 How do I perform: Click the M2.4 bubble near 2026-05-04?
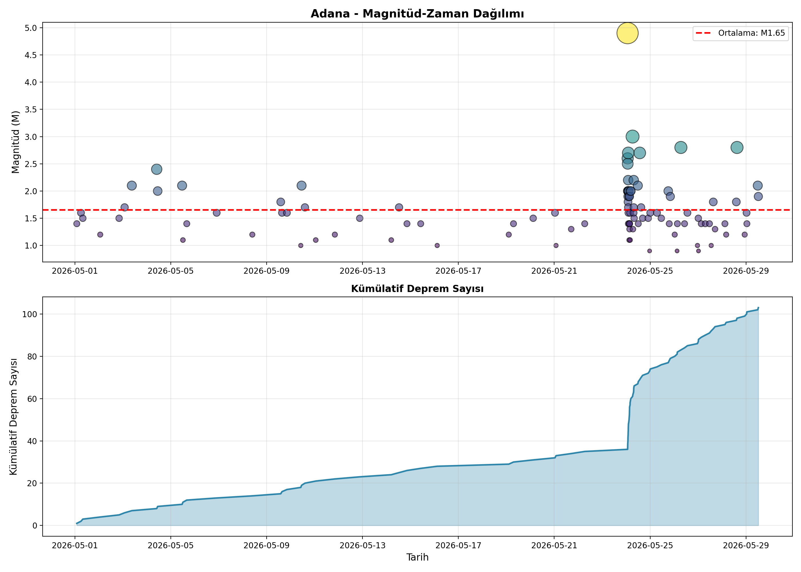coord(156,169)
